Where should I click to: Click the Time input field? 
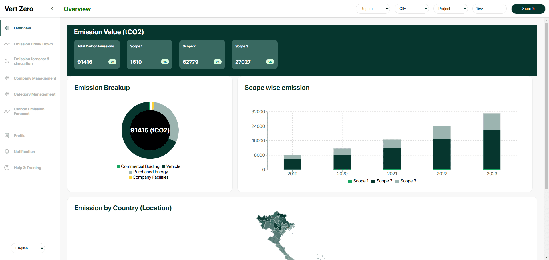point(489,9)
